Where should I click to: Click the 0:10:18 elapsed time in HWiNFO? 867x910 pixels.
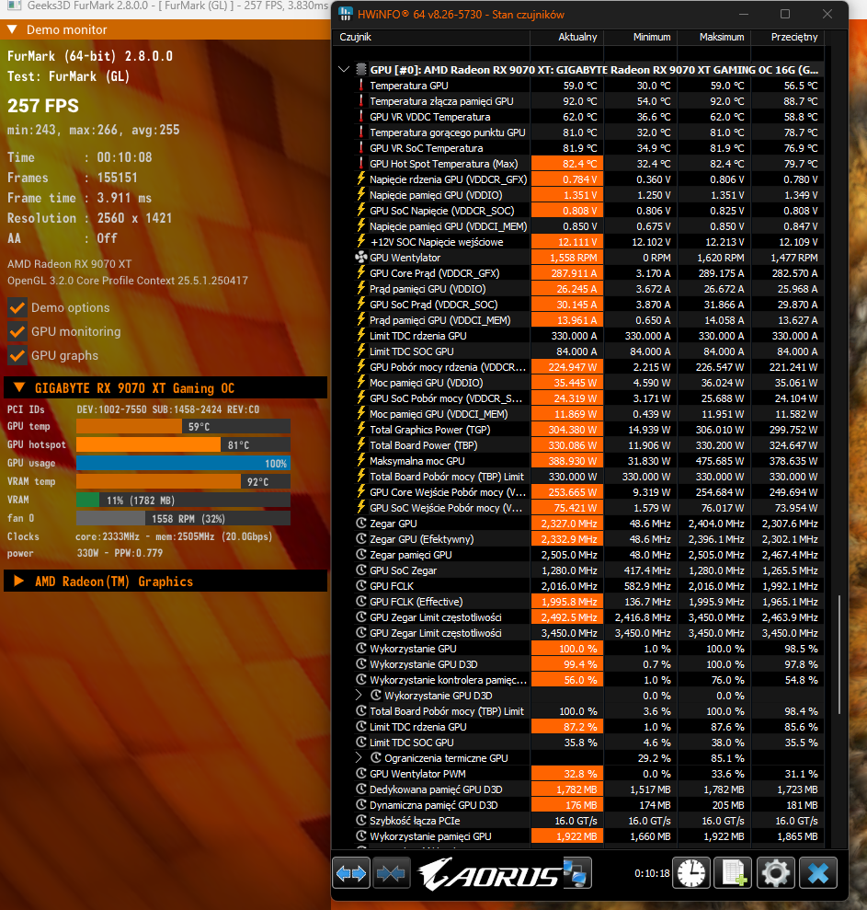[652, 873]
